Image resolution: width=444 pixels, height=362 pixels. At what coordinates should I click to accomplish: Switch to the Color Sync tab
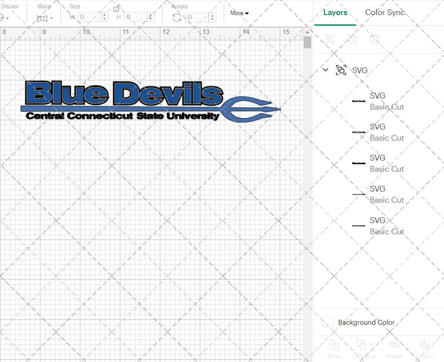click(385, 12)
